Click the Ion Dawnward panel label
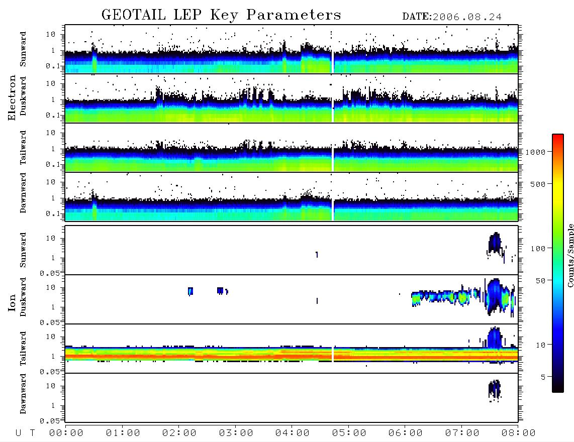Image resolution: width=574 pixels, height=442 pixels. 23,394
